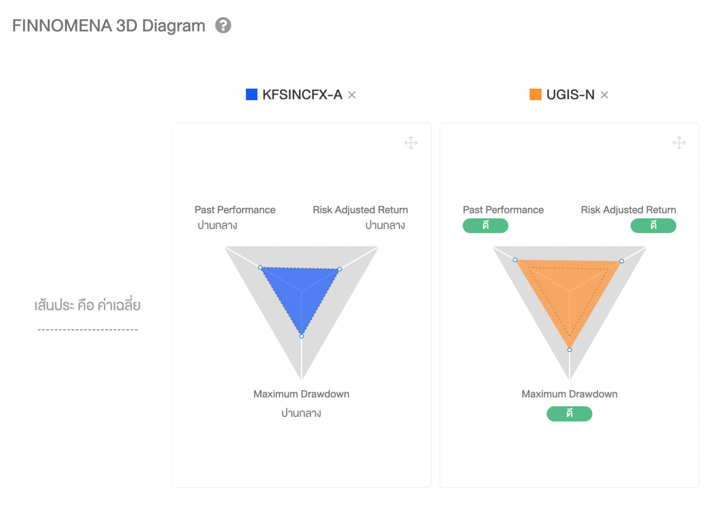
Task: Click the blue KFSINCFX-A color swatch
Action: pyautogui.click(x=252, y=94)
